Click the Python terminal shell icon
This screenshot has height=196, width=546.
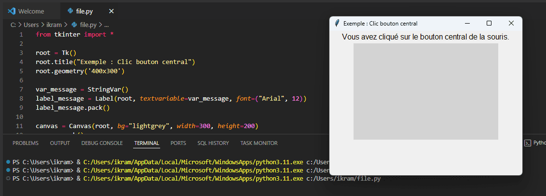click(528, 143)
